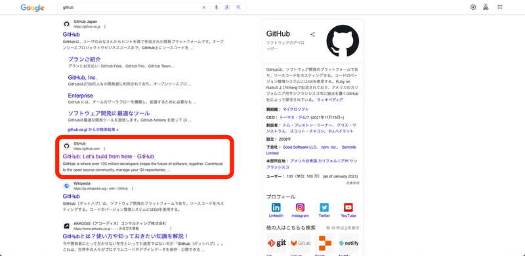Screen dimensions: 525x256
Task: Open the settings gear icon
Action: tap(473, 7)
